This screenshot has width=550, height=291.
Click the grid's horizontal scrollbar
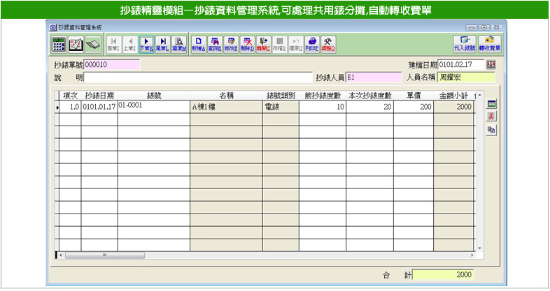tap(266, 255)
